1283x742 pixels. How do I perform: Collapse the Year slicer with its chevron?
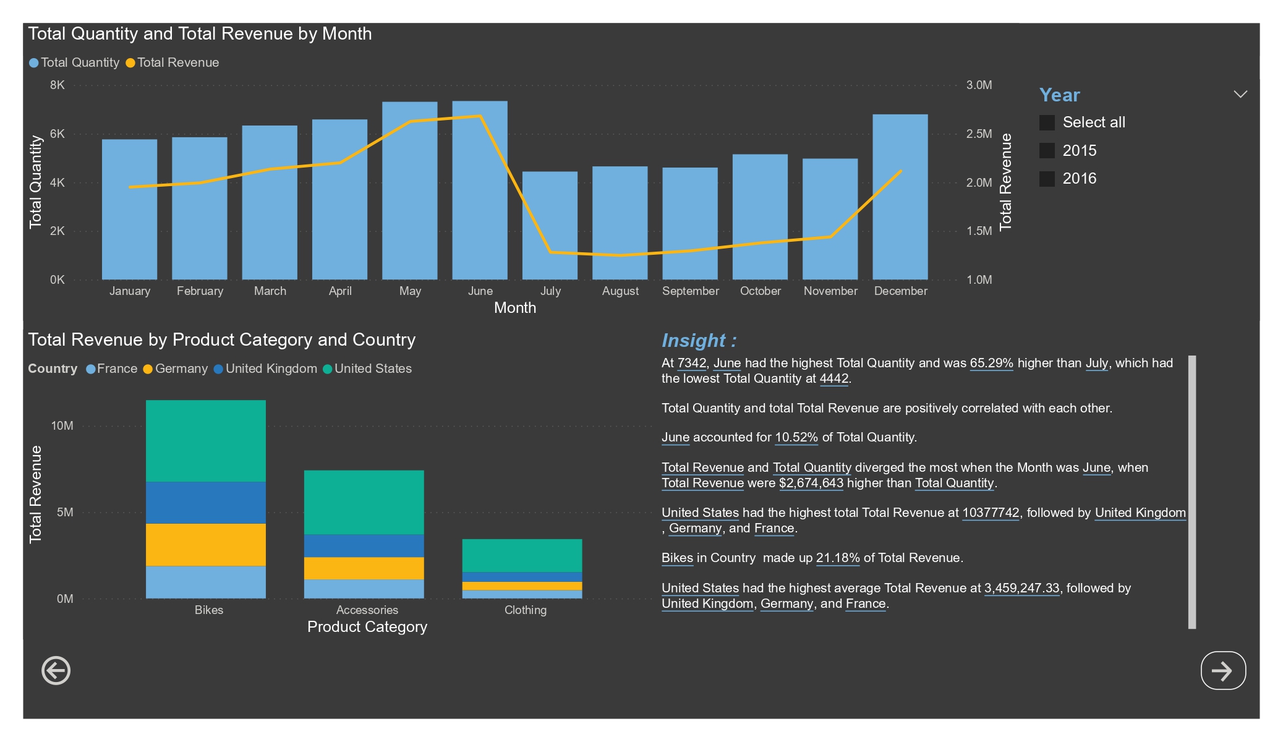1240,93
